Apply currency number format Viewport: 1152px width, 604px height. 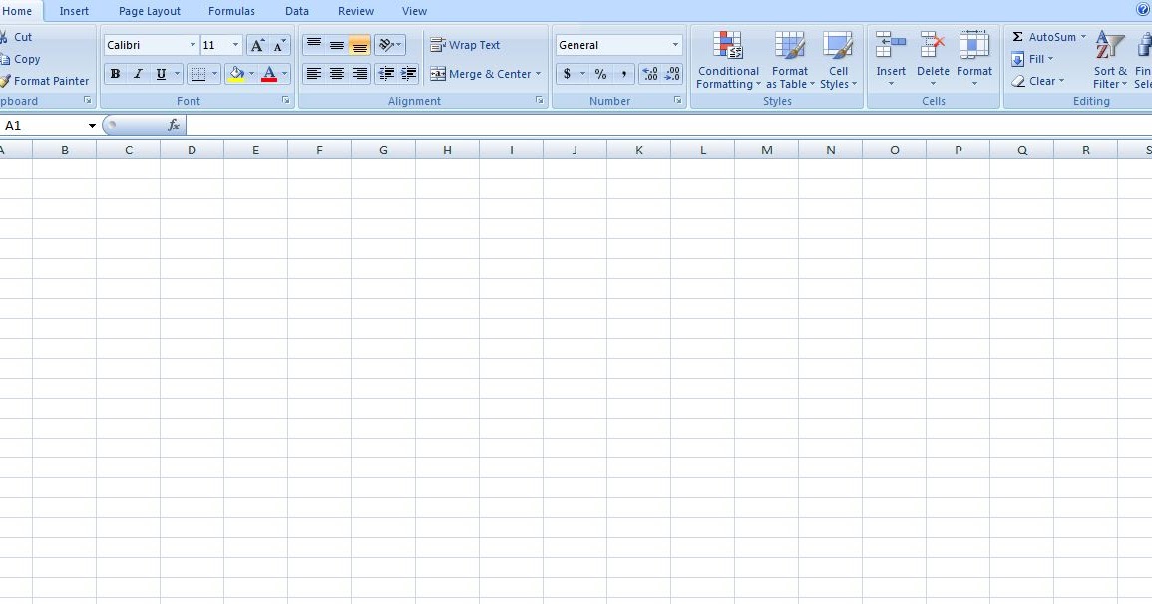[x=568, y=73]
